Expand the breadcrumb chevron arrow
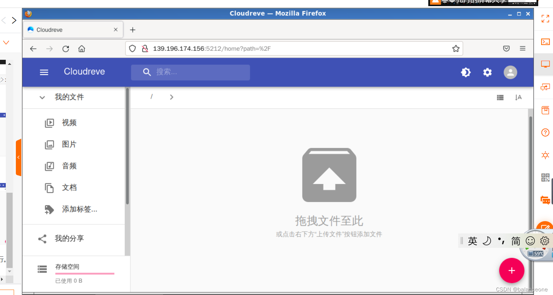The image size is (553, 295). pos(172,97)
